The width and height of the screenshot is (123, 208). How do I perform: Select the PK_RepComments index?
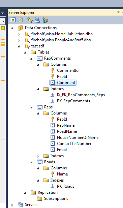tap(73, 101)
